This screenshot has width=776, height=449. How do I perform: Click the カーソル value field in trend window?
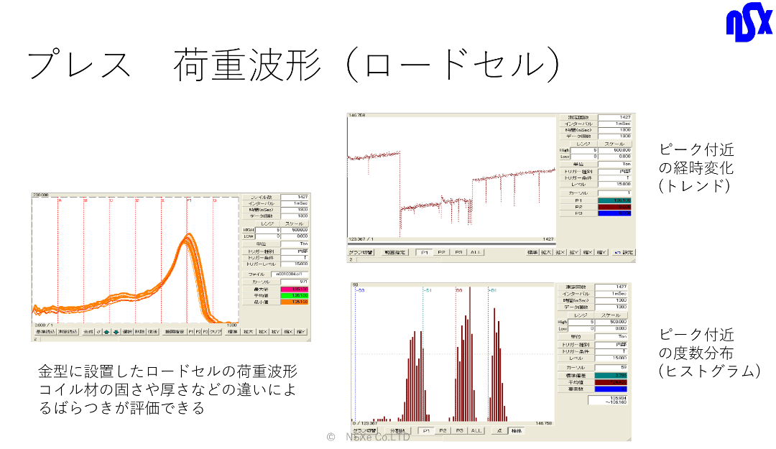[x=614, y=193]
